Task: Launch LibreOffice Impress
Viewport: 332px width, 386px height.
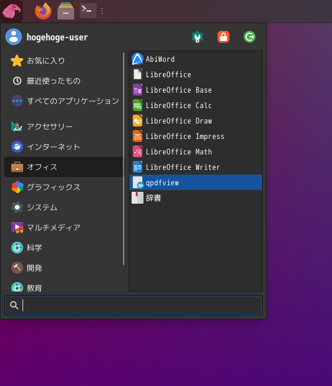Action: click(196, 136)
